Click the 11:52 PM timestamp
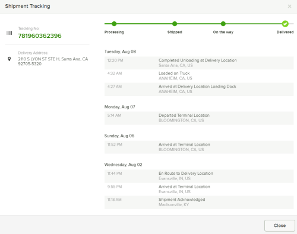The width and height of the screenshot is (297, 234). (x=115, y=145)
